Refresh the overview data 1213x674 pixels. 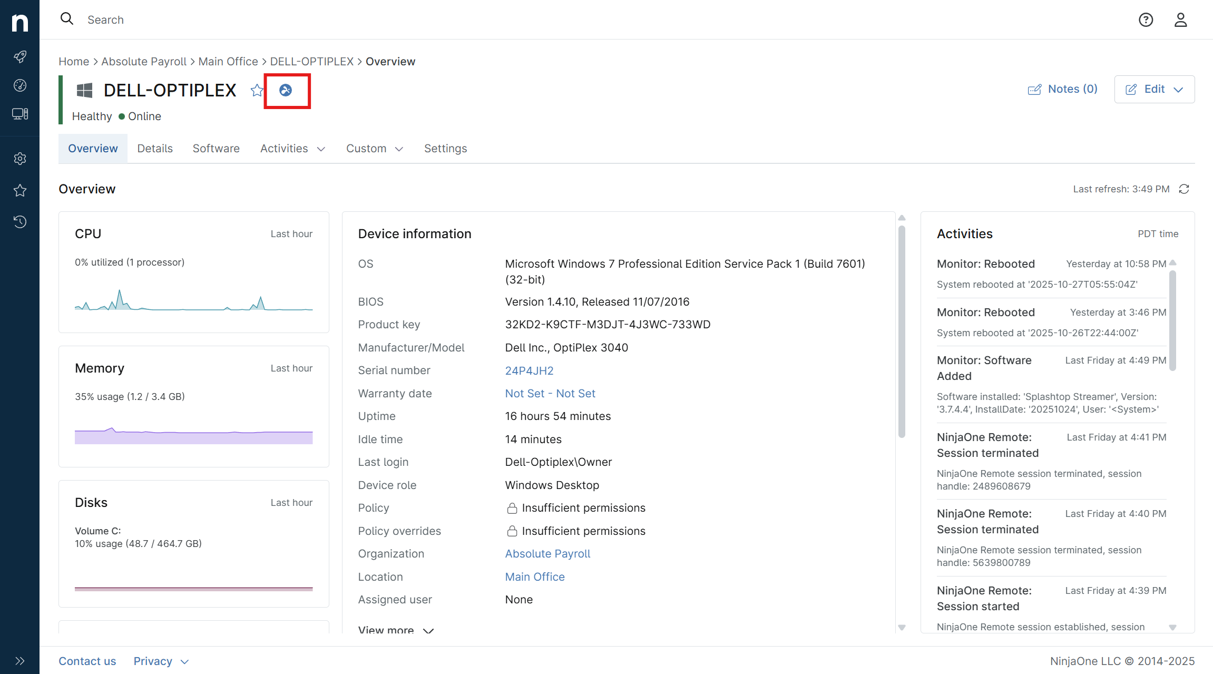pyautogui.click(x=1184, y=189)
